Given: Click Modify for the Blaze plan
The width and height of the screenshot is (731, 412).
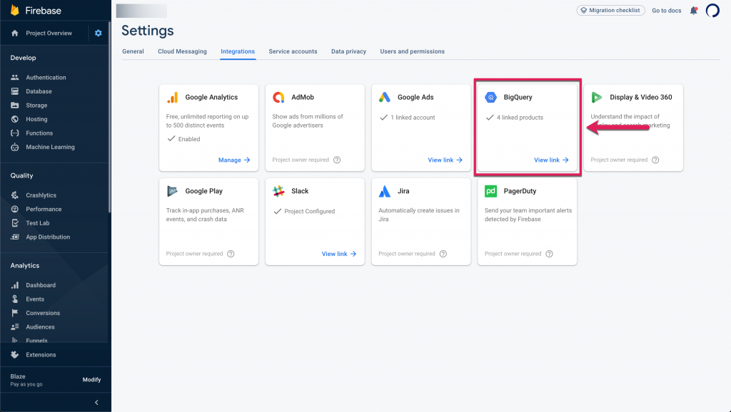Looking at the screenshot, I should point(91,380).
